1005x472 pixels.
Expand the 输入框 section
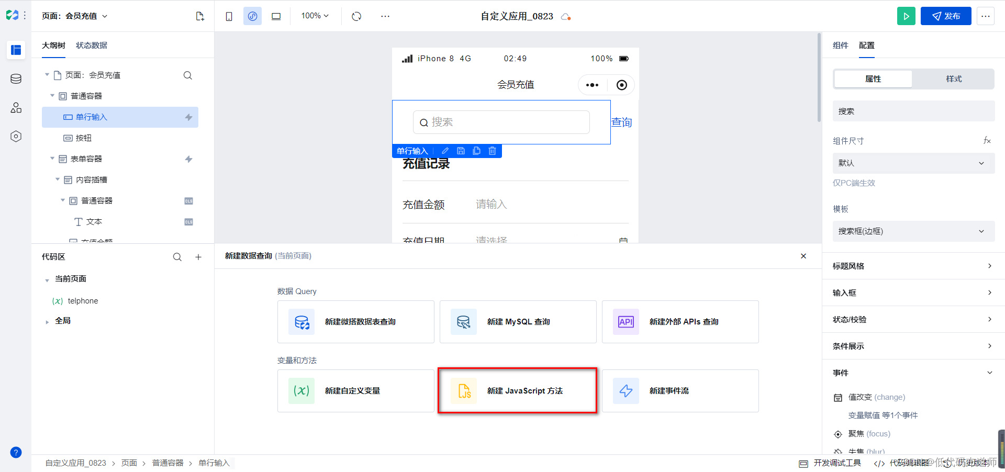913,293
